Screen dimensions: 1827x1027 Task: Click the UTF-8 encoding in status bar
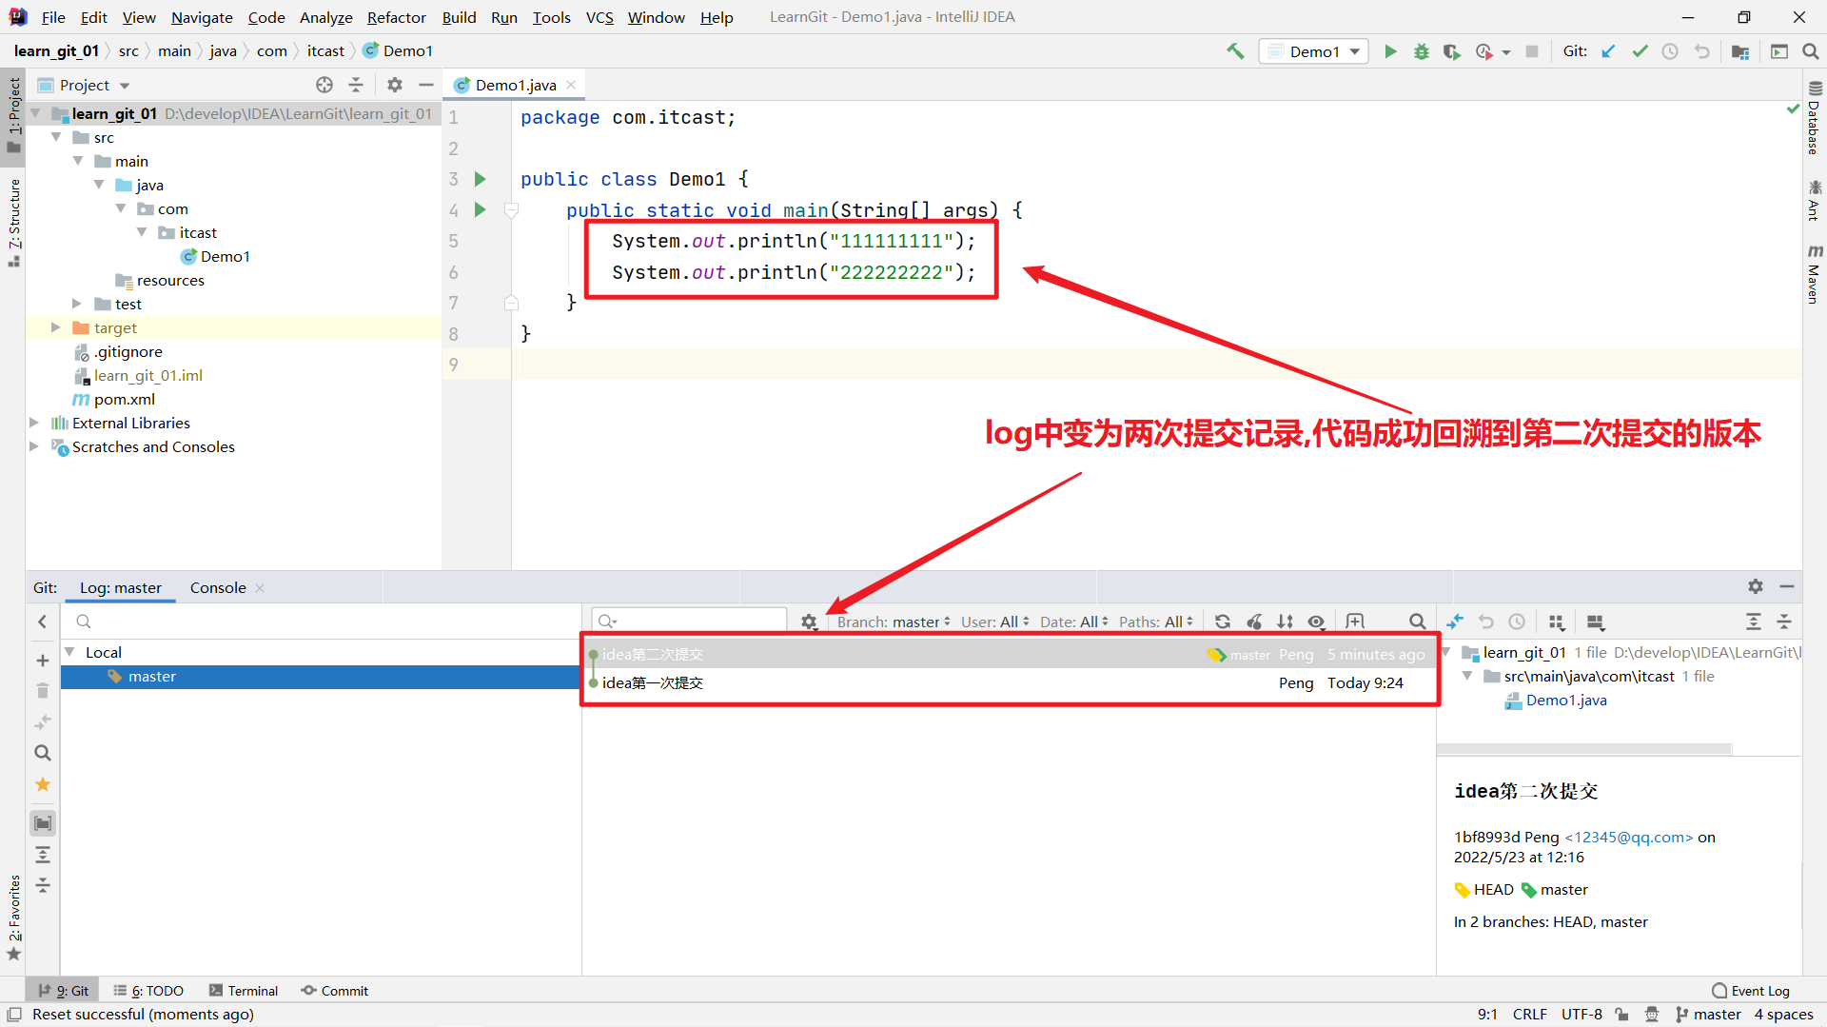tap(1581, 1015)
